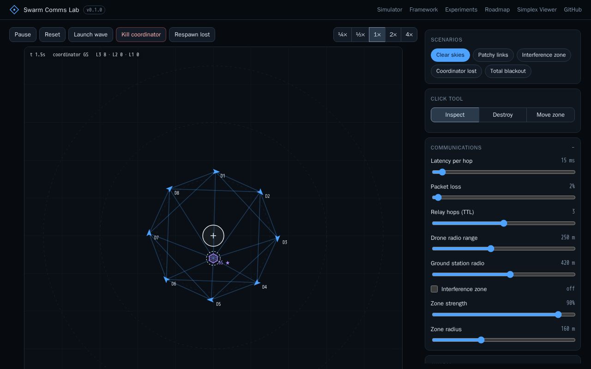Click the crosshair circle at formation center

tap(213, 236)
